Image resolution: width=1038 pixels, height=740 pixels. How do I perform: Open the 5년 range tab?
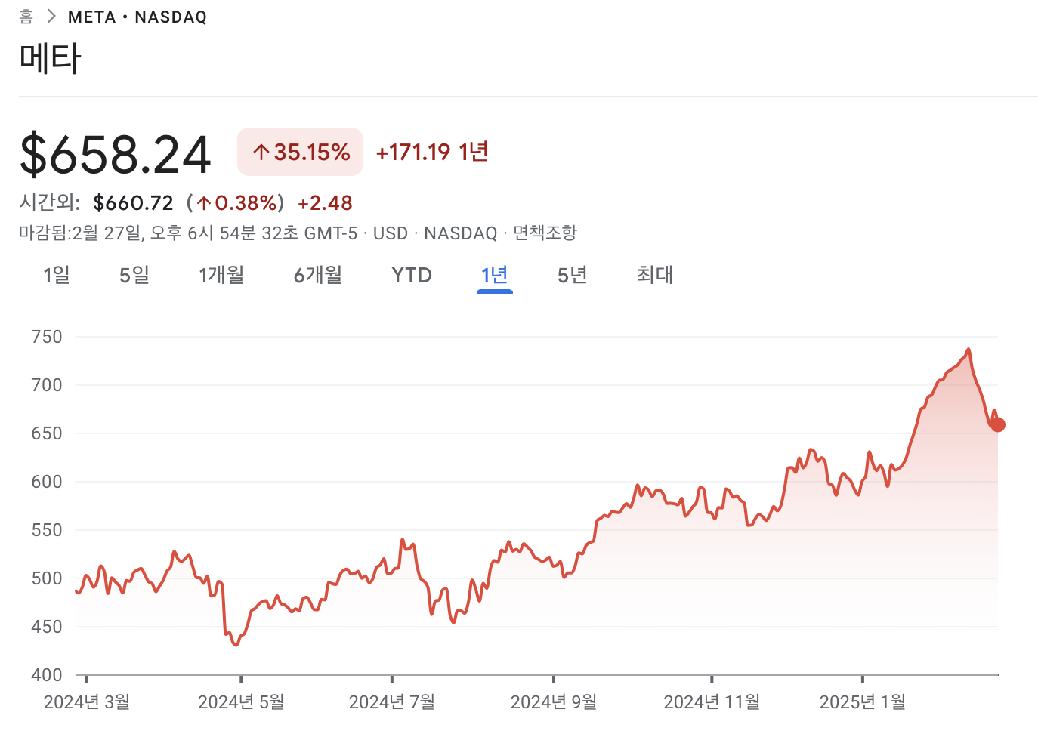[573, 275]
